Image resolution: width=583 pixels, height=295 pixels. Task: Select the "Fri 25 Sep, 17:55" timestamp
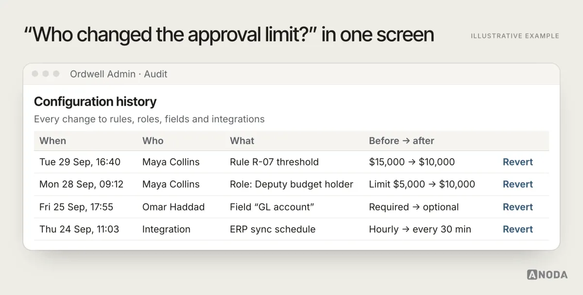point(76,207)
